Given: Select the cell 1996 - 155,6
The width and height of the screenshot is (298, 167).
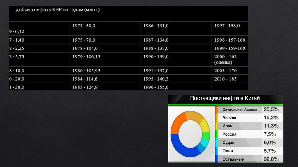Looking at the screenshot, I should 156,87.
